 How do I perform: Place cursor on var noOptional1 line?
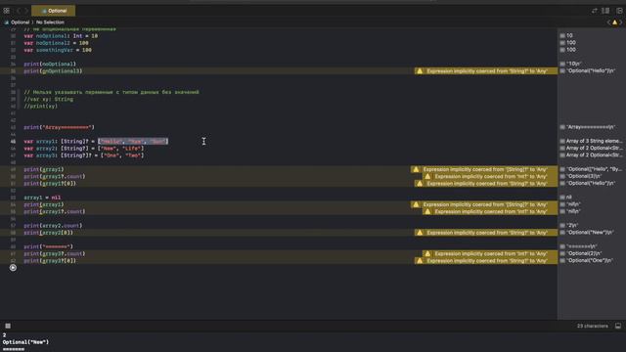pos(61,36)
